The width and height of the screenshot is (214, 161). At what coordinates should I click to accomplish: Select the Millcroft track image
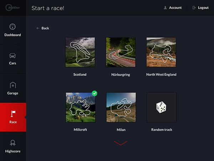[81, 107]
